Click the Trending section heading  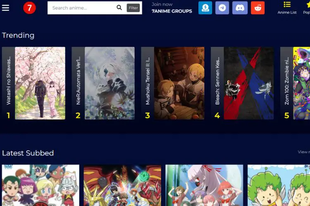(18, 36)
